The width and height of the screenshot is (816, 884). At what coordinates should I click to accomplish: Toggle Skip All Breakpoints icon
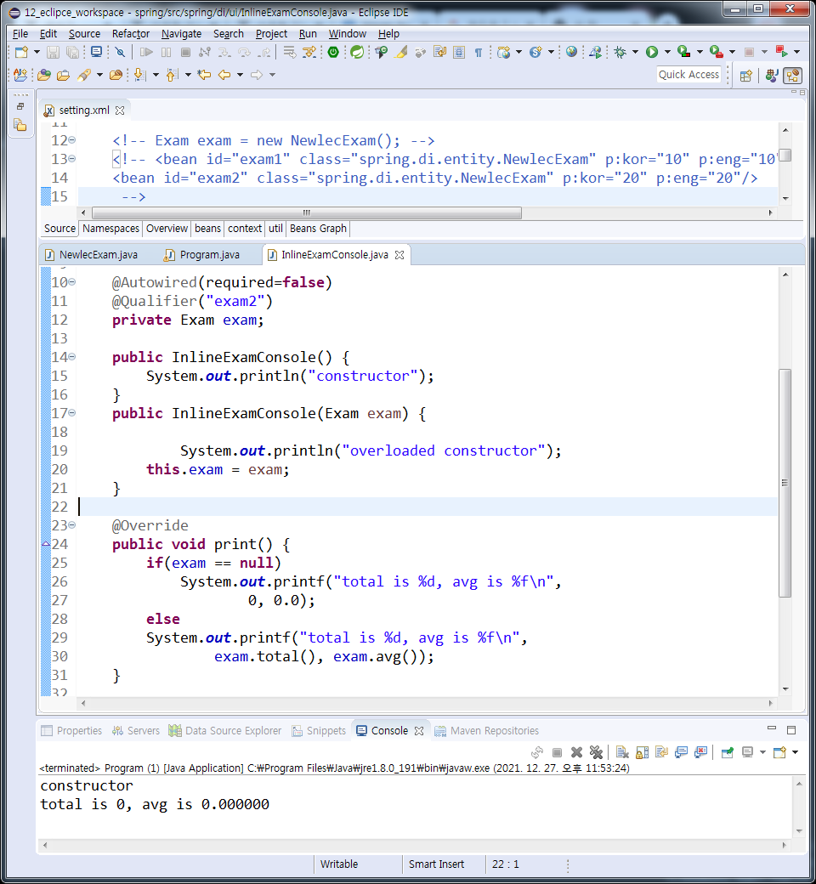click(120, 53)
